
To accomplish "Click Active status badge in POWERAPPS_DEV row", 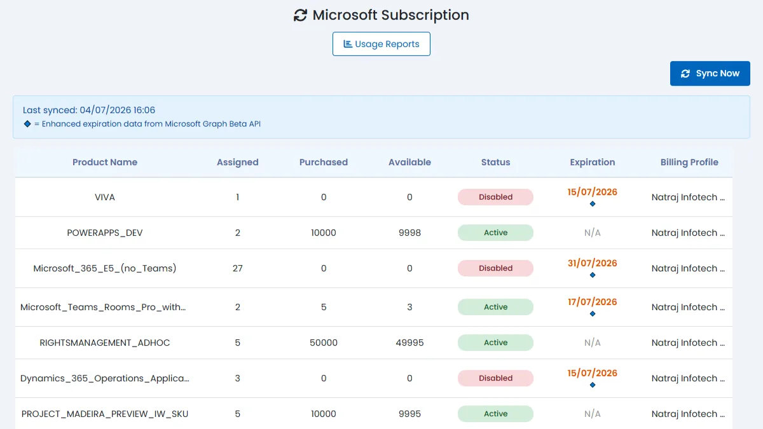I will 496,233.
